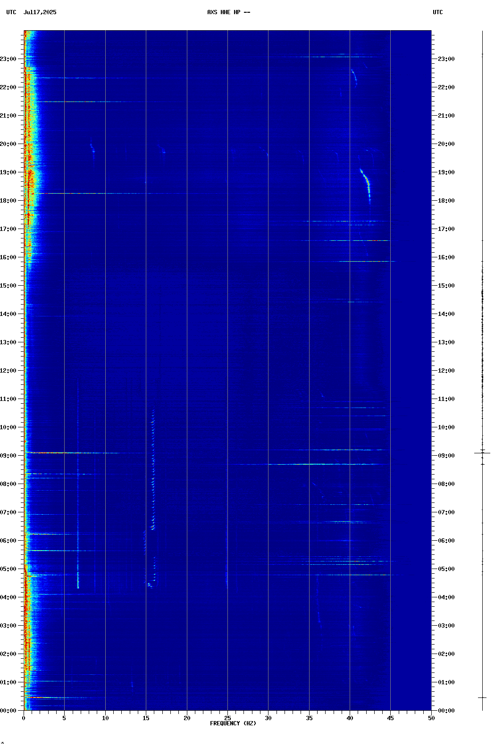Viewport: 503px width, 748px height.
Task: Click the 35 Hz frequency tick label
Action: (309, 718)
